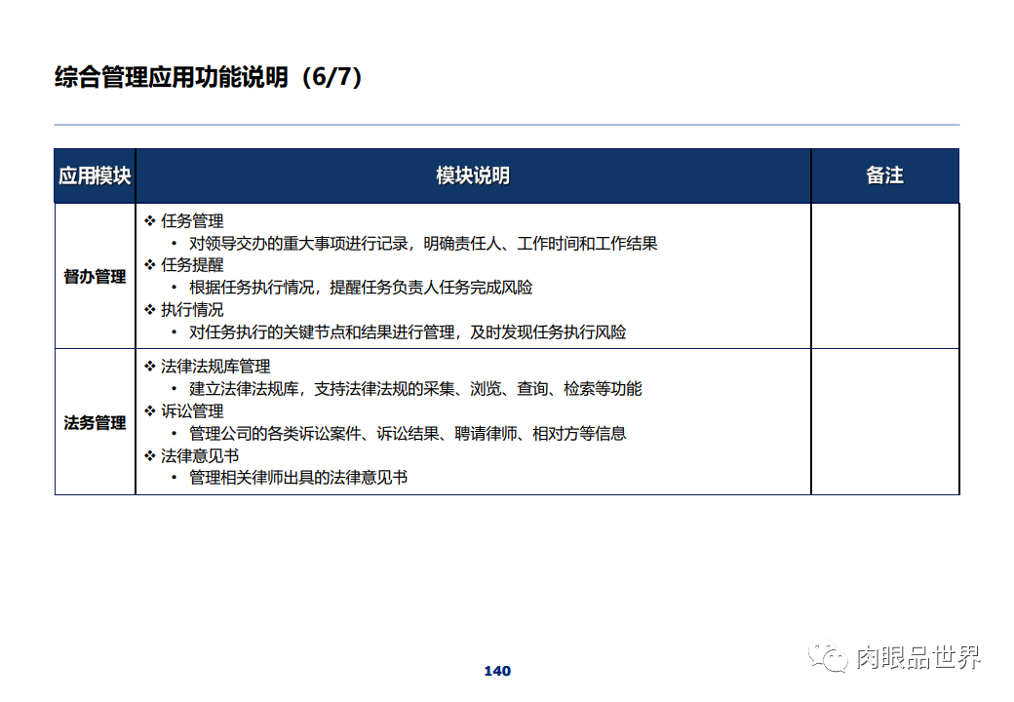
Task: Click the 任务管理 heading
Action: coord(192,221)
